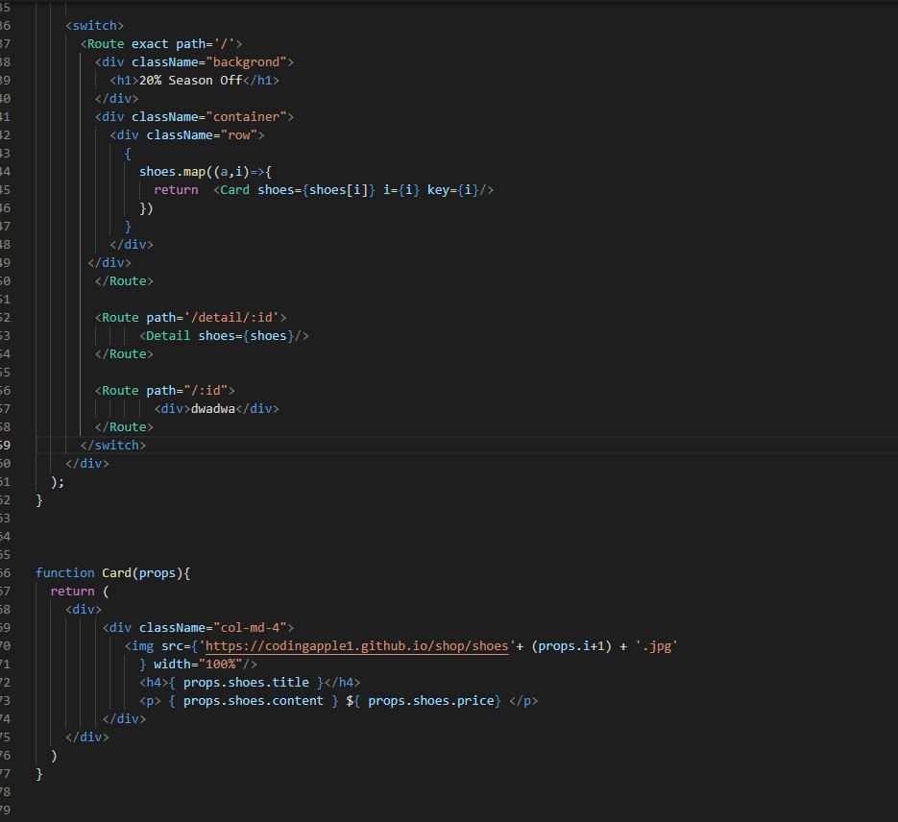The height and width of the screenshot is (822, 898).
Task: Click the props.shoes.price expression
Action: [430, 701]
